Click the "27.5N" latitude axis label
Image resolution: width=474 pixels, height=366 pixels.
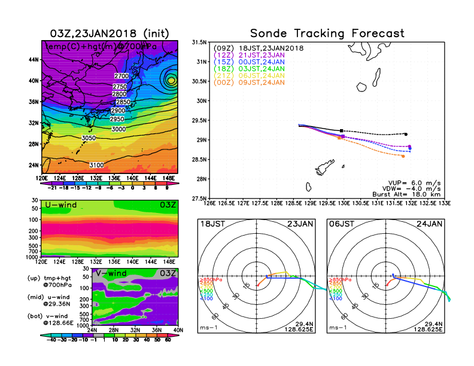[199, 199]
